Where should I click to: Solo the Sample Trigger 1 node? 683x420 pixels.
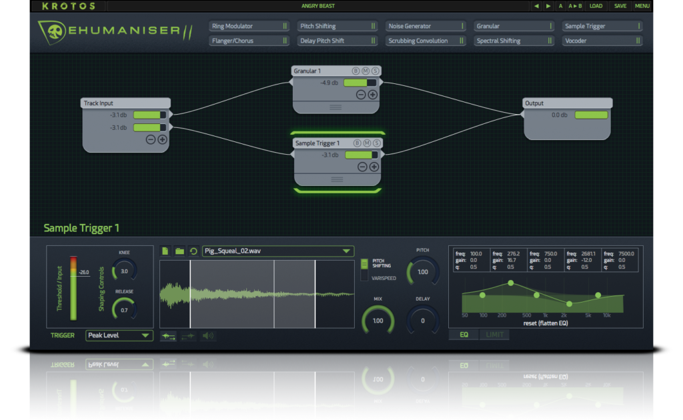click(376, 143)
